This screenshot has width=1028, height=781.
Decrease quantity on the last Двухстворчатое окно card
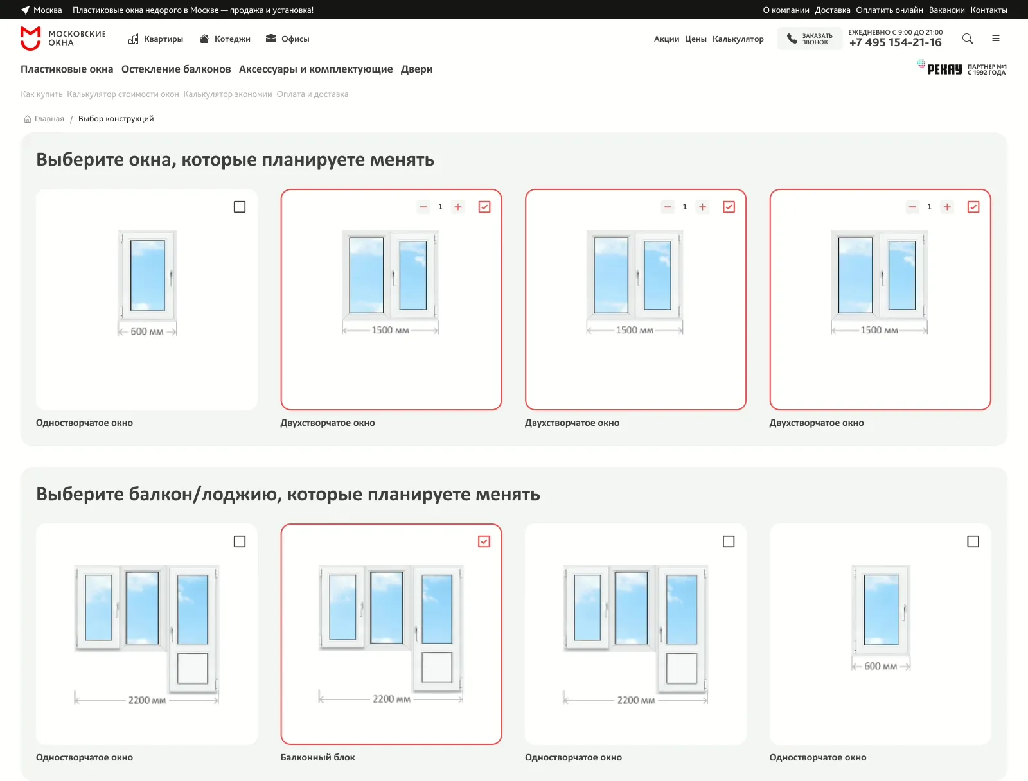(912, 206)
